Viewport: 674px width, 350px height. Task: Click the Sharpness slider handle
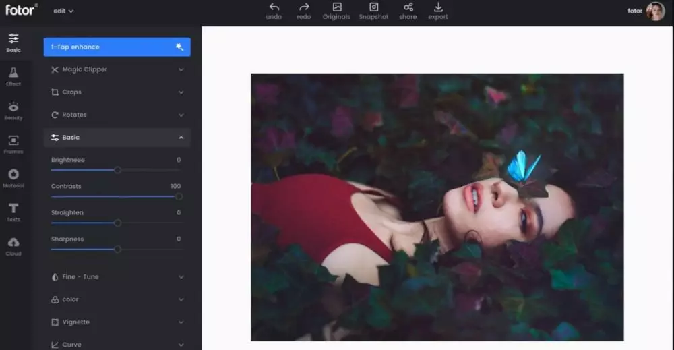point(117,250)
